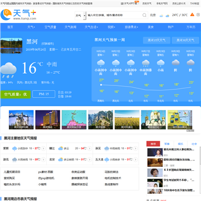The image size is (201, 201).
Task: Open 空气质量 in the navigation bar
Action: 50,27
